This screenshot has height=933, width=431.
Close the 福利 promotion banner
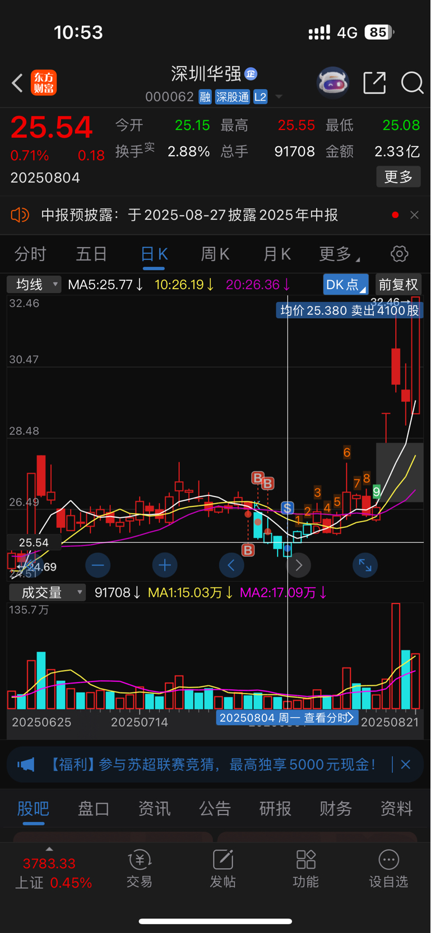405,764
